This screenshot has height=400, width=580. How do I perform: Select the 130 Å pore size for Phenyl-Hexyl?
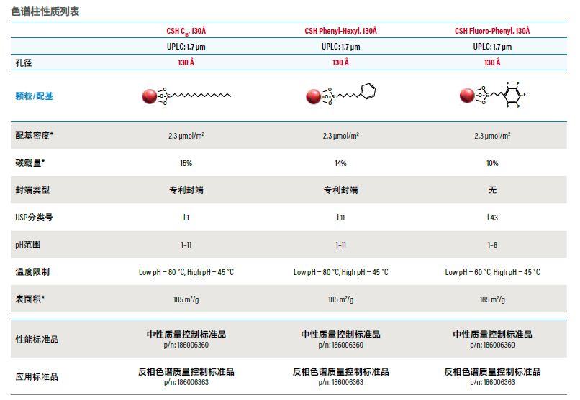click(340, 62)
